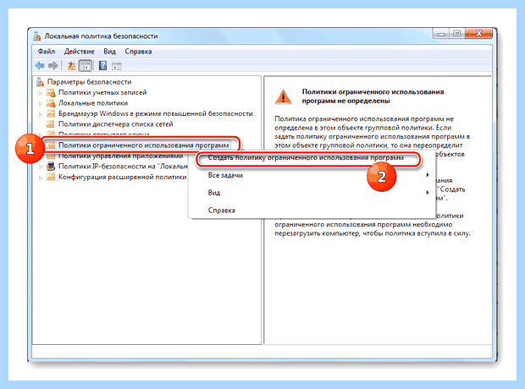Click the Брандмауэр Windows folder icon
Screen dimensions: 525x389
51,113
